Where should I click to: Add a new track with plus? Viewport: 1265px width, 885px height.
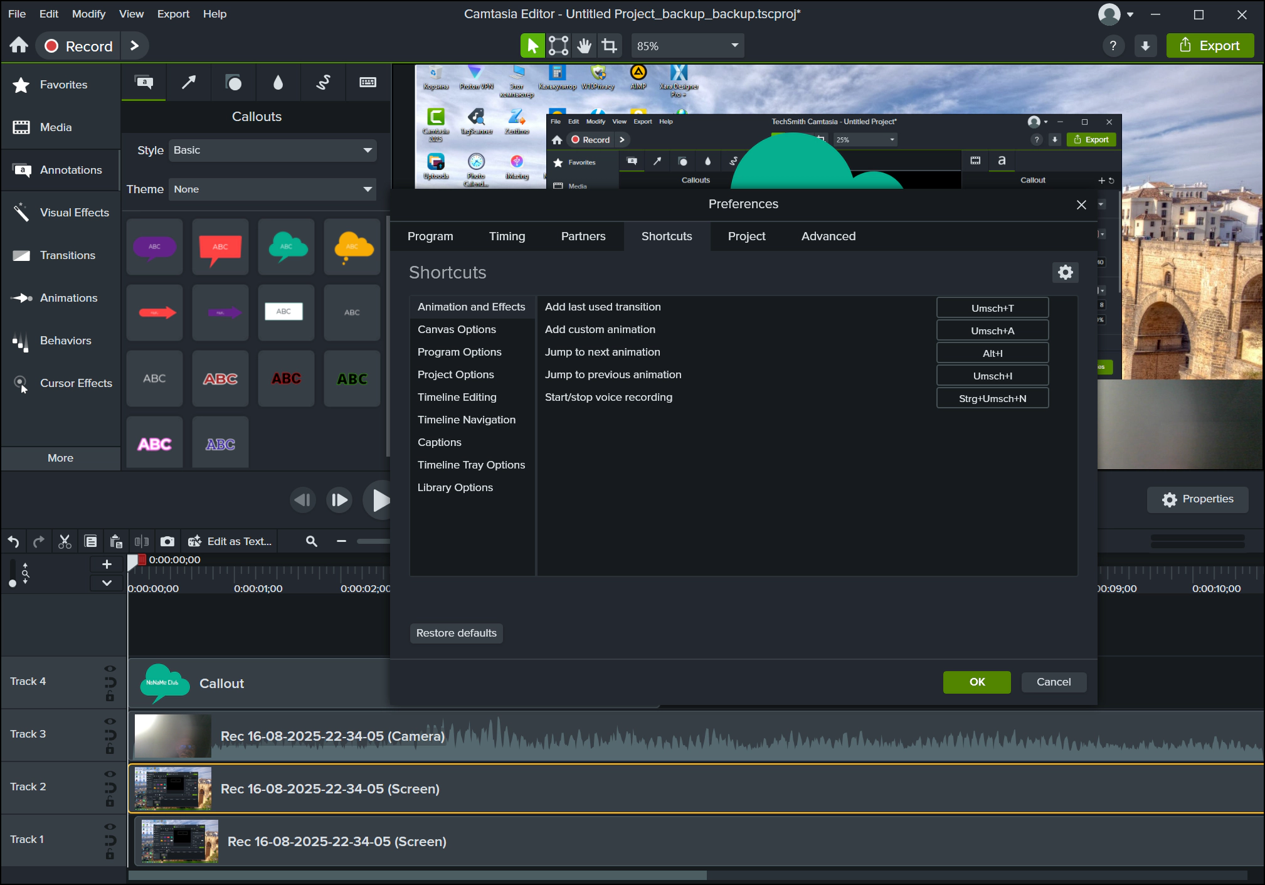click(107, 564)
